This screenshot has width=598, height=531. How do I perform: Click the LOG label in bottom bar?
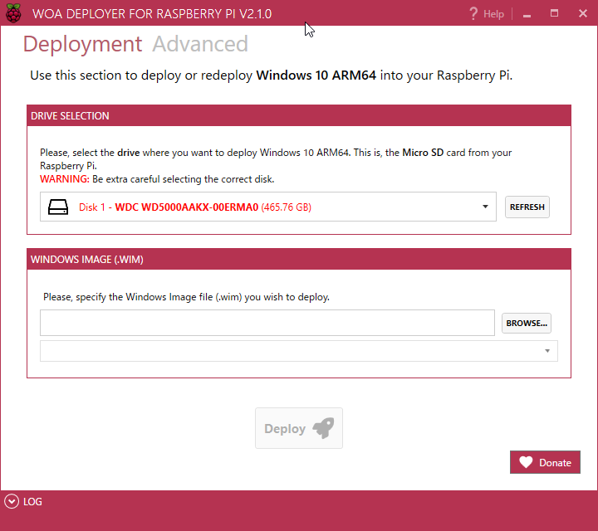[32, 502]
